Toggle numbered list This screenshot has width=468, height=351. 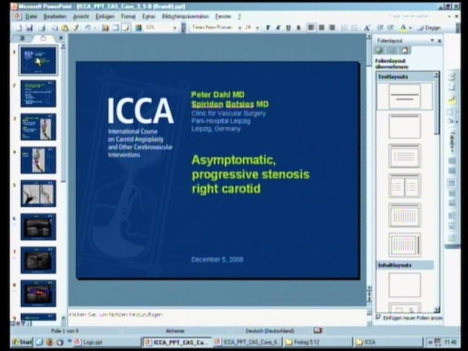[x=344, y=28]
